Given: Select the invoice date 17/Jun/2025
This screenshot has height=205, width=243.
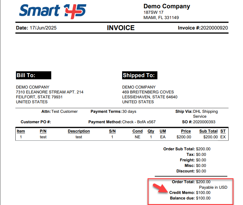Looking at the screenshot, I should point(43,28).
